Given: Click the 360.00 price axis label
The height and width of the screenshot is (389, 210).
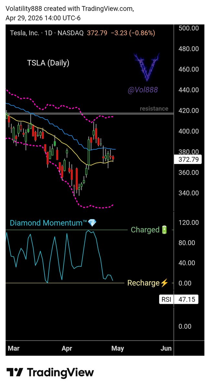Looking at the screenshot, I should (x=188, y=172).
